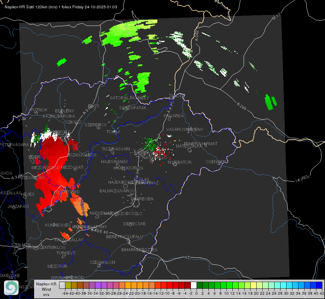Select the white legend swatch near 0
This screenshot has width=325, height=299.
[194, 285]
